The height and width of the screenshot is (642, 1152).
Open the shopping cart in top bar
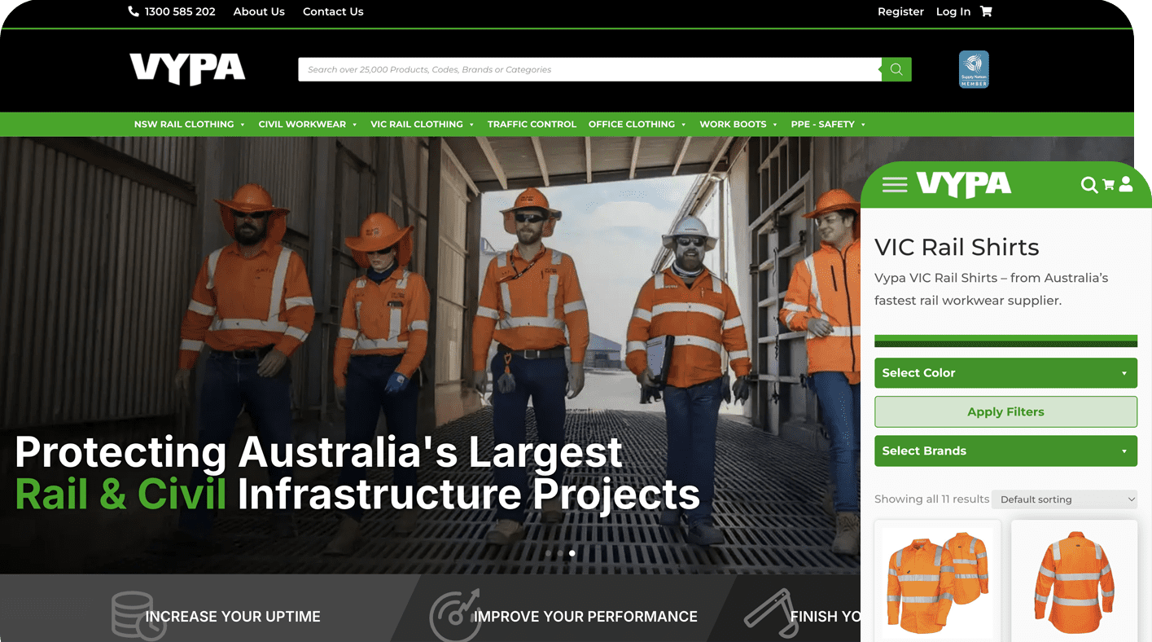tap(986, 11)
